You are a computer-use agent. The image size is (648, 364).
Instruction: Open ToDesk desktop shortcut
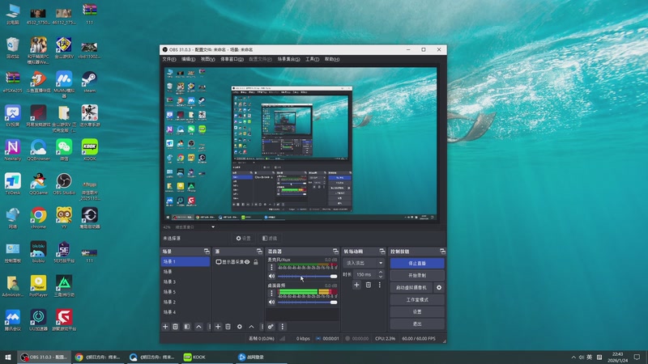tap(12, 184)
